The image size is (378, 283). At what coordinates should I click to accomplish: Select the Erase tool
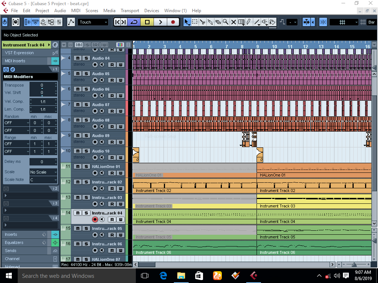(218, 22)
